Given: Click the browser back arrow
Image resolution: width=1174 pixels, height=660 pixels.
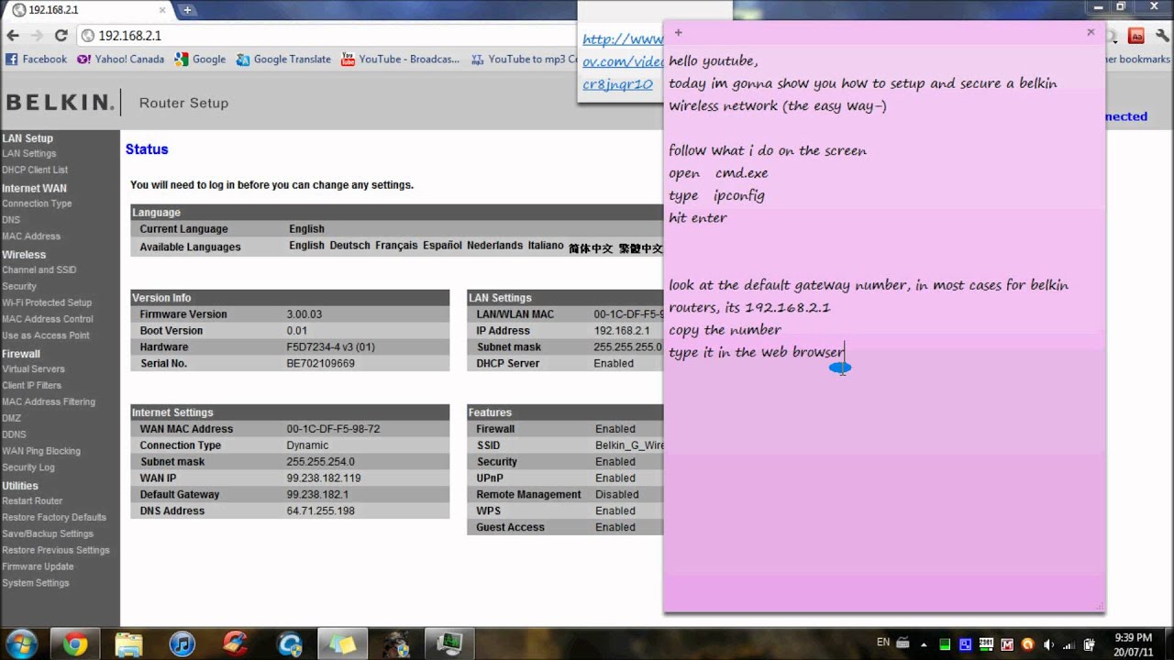Looking at the screenshot, I should pyautogui.click(x=13, y=36).
